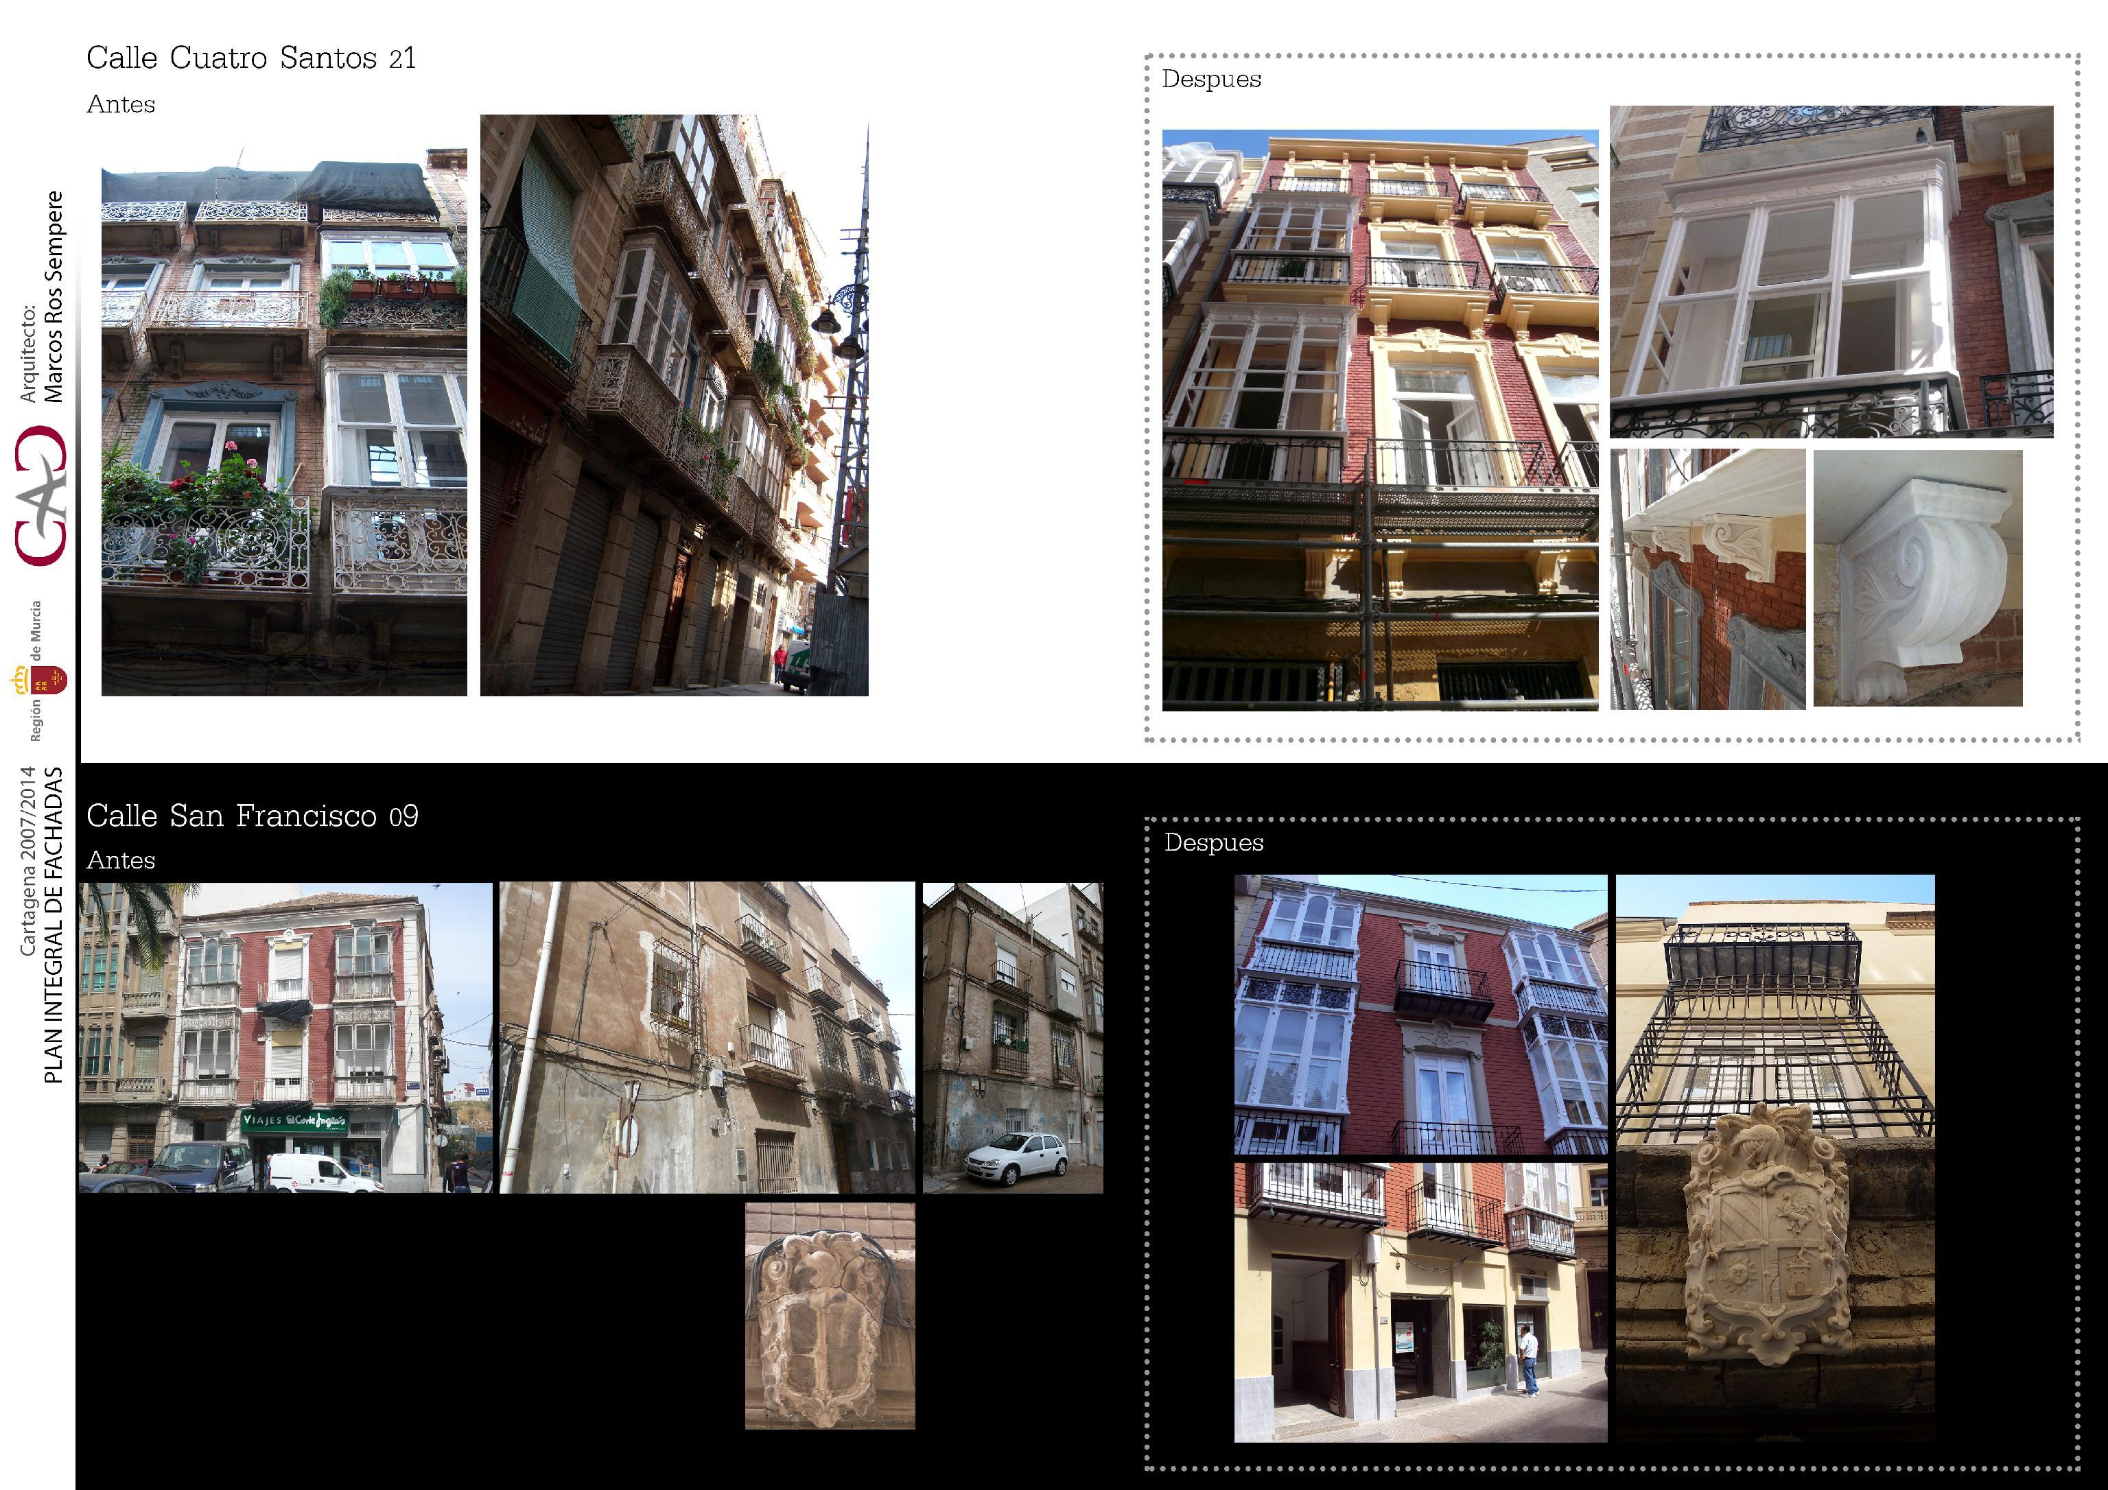Image resolution: width=2108 pixels, height=1490 pixels.
Task: Open the white carved corbel detail photo
Action: [1917, 578]
